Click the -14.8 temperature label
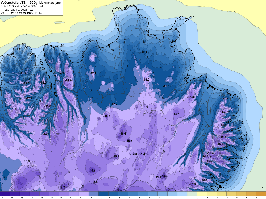266x199 pixels. tap(134, 154)
